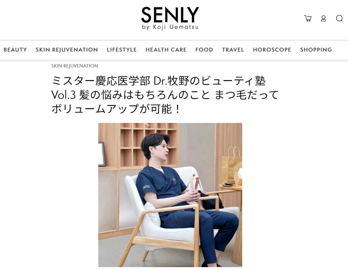Viewport: 348px width, 270px height.
Task: Click the headline line 'ボリュームアップが可能!'
Action: point(116,109)
